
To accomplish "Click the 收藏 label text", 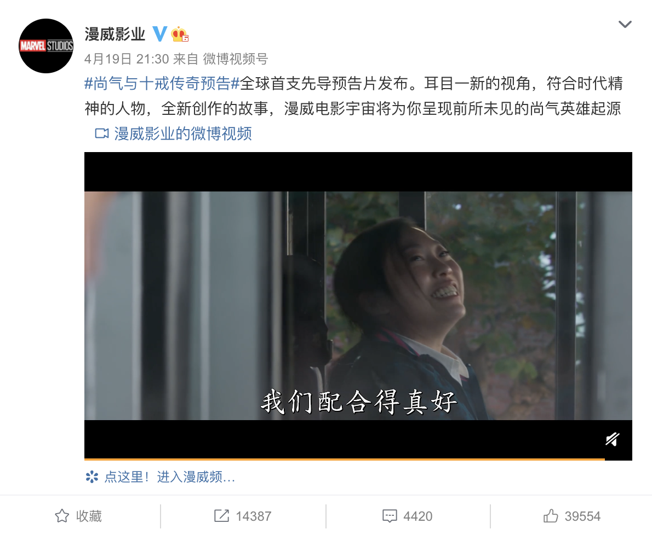I will tap(89, 516).
